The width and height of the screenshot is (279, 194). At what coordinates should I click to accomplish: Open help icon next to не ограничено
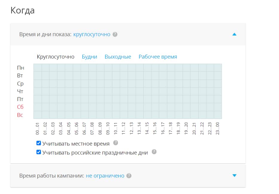point(129,176)
